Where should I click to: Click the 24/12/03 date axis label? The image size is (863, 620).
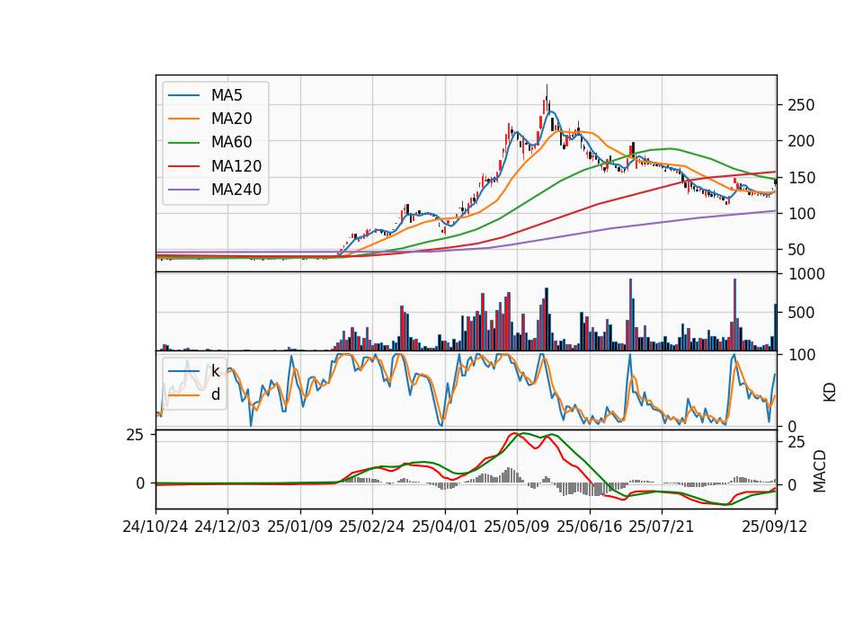[x=227, y=527]
